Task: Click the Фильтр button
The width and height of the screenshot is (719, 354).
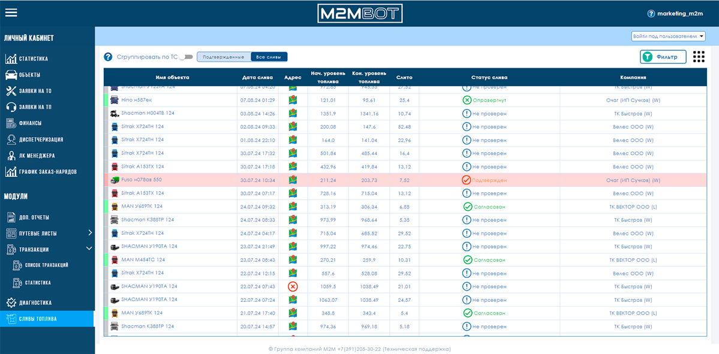Action: tap(663, 57)
